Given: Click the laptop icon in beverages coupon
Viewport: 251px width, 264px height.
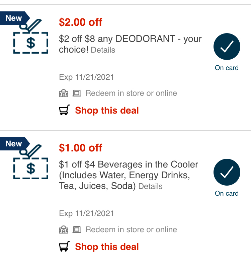Looking at the screenshot, I should [77, 229].
